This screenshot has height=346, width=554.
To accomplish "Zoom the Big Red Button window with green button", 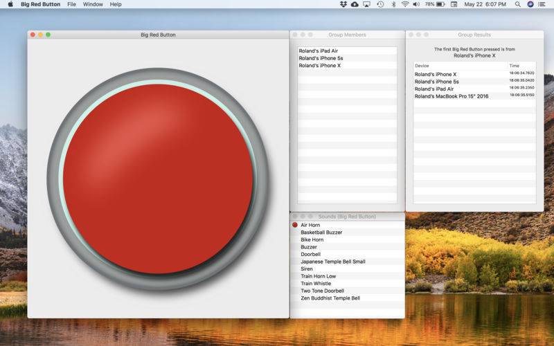I will (48, 35).
